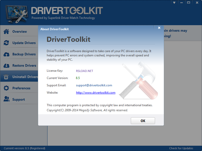Close the DriverToolkit main window

[197, 3]
